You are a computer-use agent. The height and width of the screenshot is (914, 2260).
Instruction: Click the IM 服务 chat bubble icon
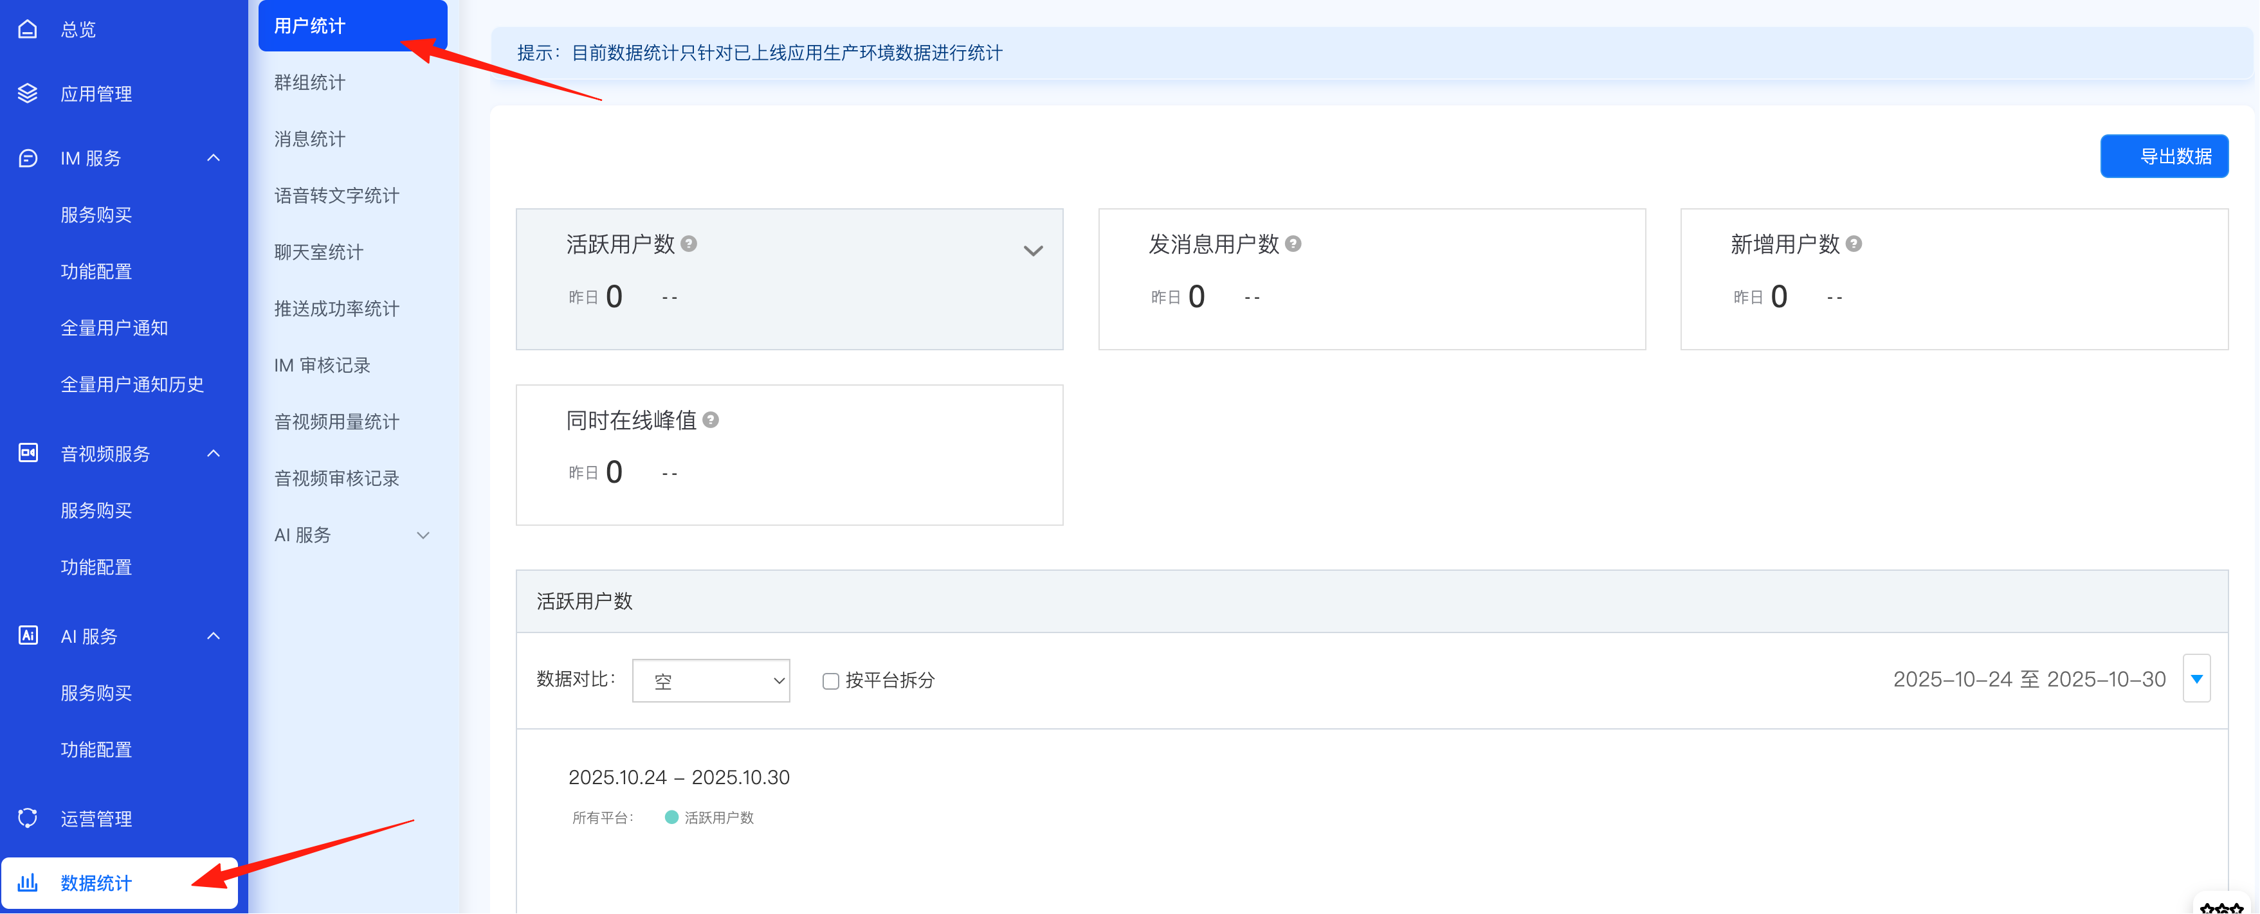[28, 158]
